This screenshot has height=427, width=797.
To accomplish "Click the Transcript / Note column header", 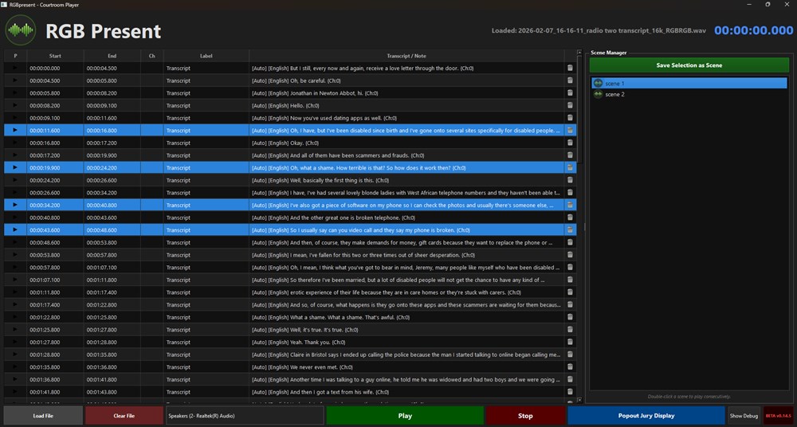I will point(406,56).
